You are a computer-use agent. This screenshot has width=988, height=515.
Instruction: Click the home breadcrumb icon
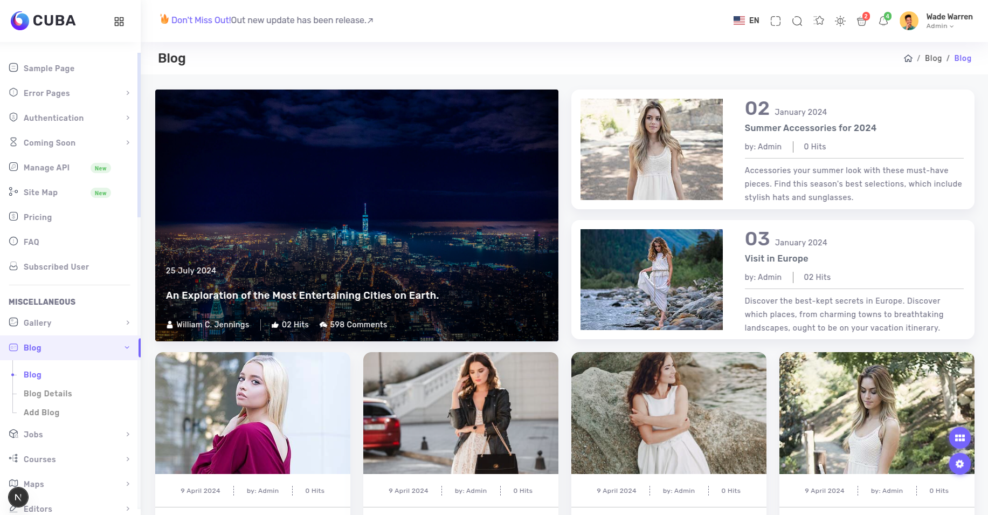coord(908,58)
